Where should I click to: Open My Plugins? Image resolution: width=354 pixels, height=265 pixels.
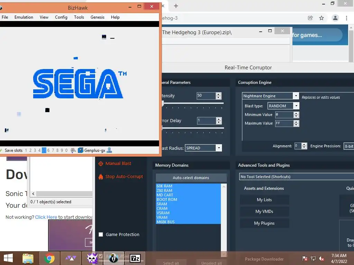click(264, 223)
